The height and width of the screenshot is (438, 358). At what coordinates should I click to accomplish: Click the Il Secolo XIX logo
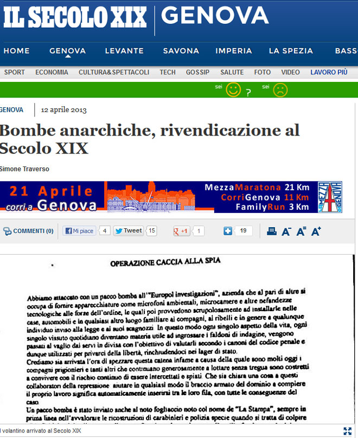75,18
